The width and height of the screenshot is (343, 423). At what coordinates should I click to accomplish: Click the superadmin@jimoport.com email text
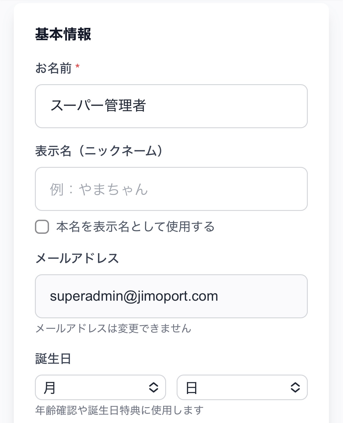coord(134,296)
